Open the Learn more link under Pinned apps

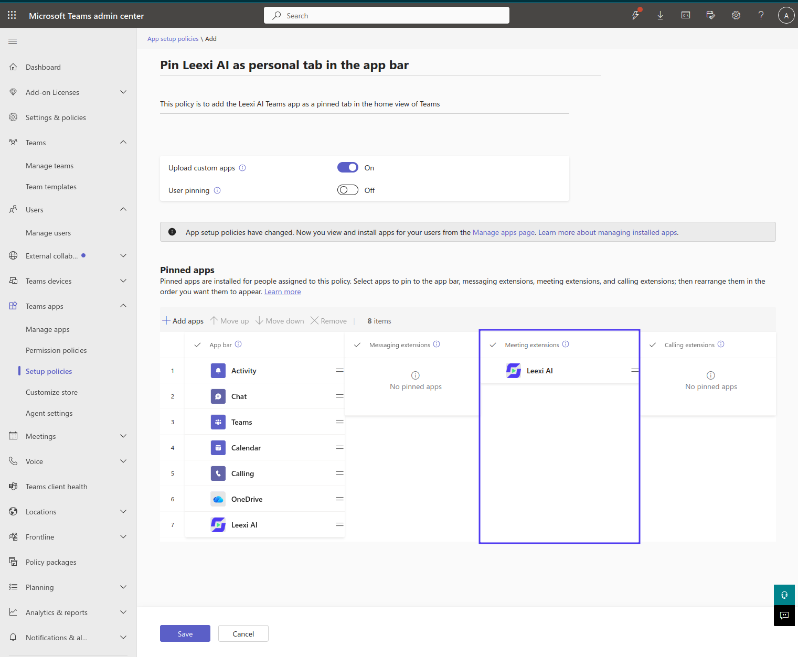(x=283, y=292)
